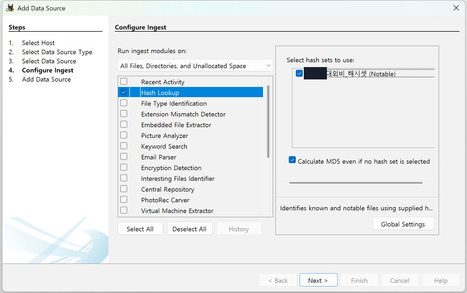467x293 pixels.
Task: Click the Identifies known and notable files description
Action: click(356, 208)
